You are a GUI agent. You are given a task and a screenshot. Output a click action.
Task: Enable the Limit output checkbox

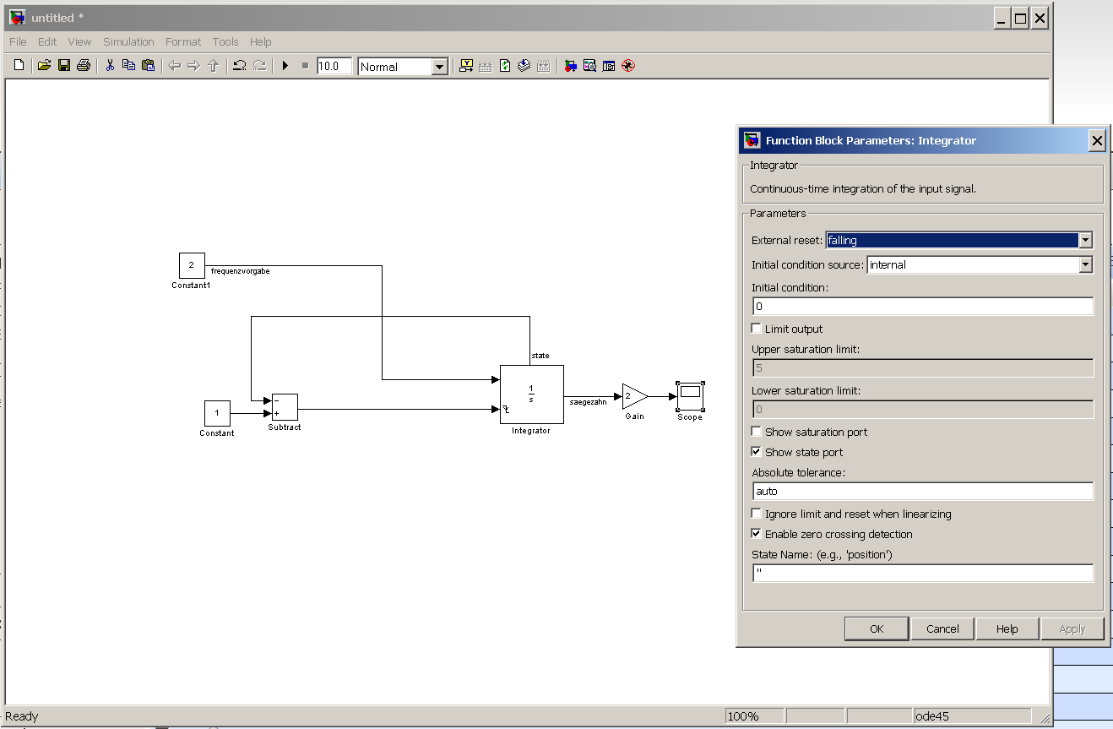[757, 329]
